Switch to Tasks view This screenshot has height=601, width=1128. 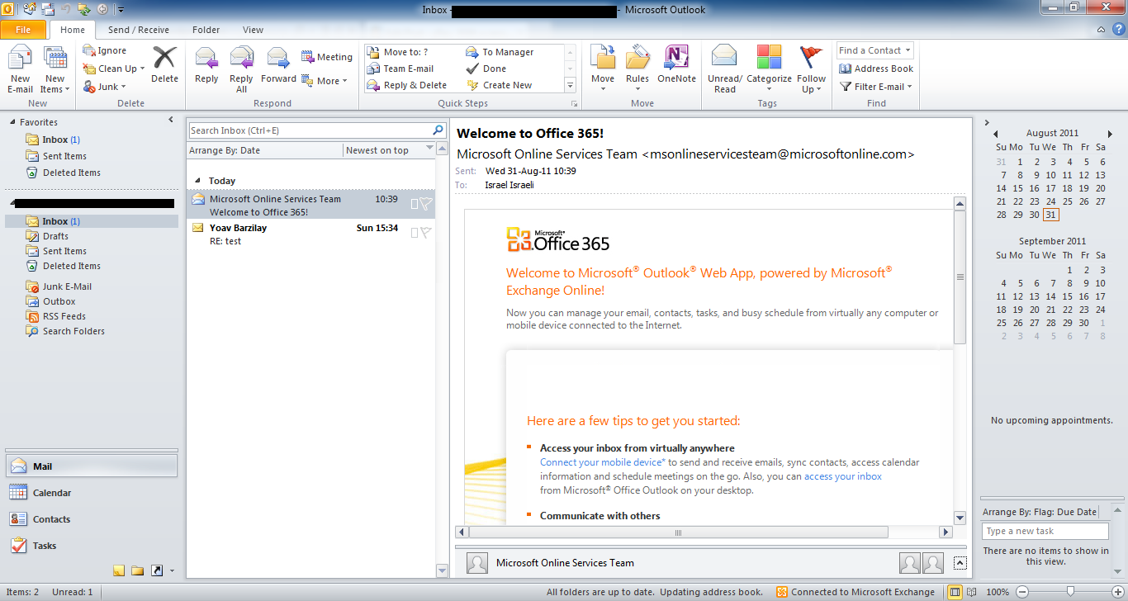pos(91,546)
